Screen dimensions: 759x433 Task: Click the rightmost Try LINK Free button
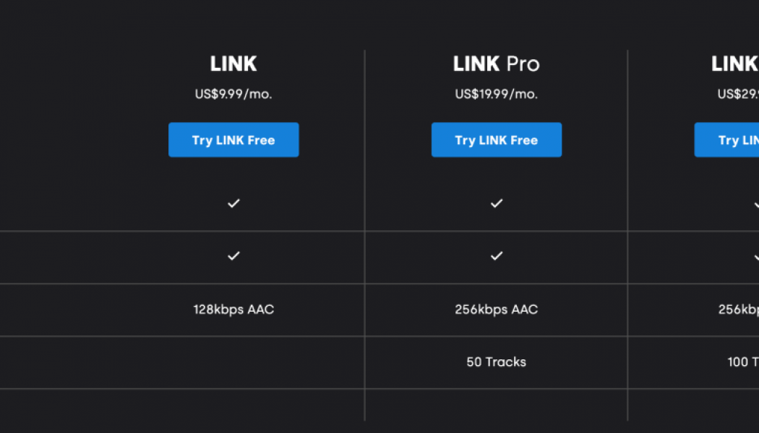pos(726,139)
